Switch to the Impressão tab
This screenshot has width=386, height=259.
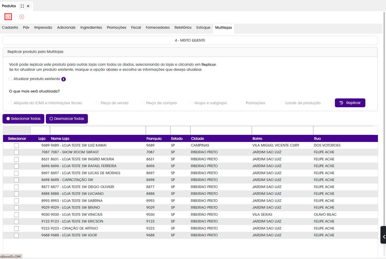pyautogui.click(x=43, y=27)
